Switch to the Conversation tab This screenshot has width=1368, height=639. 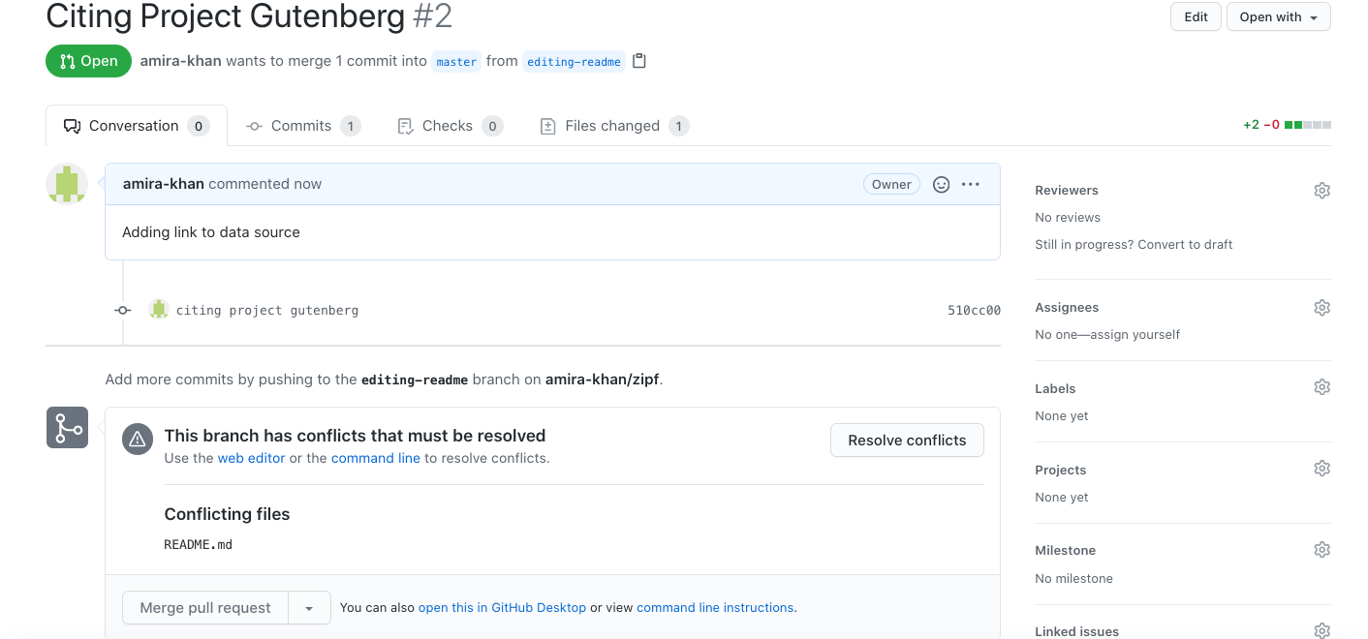click(136, 126)
